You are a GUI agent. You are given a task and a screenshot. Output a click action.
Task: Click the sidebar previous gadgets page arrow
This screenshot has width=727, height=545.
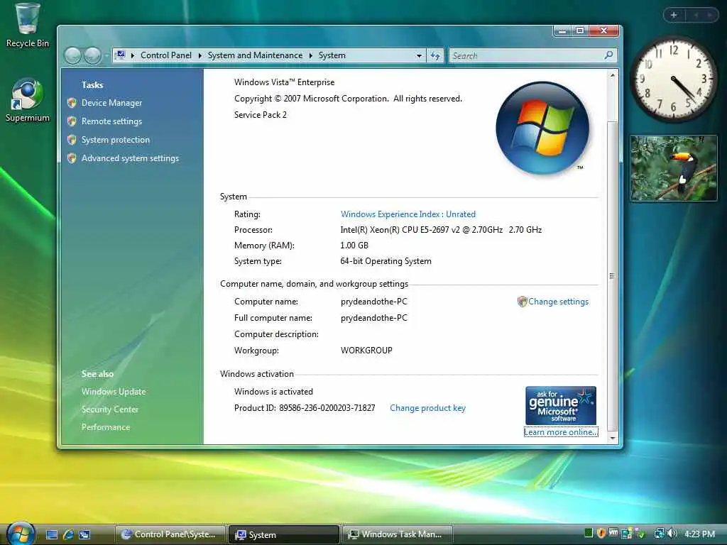pos(696,15)
